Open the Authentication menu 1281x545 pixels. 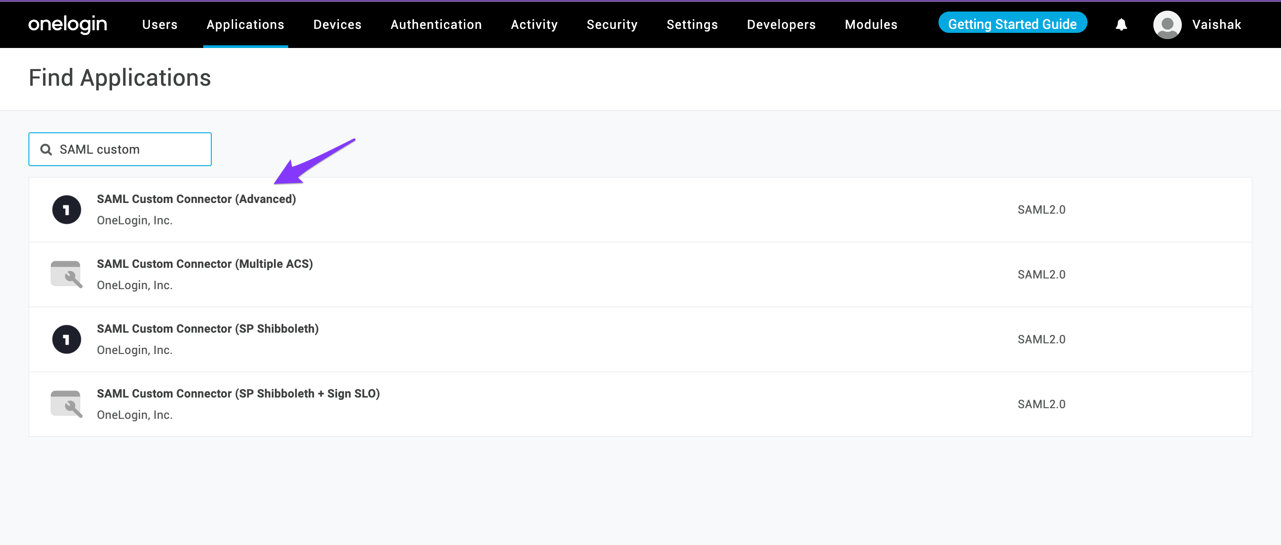coord(436,24)
